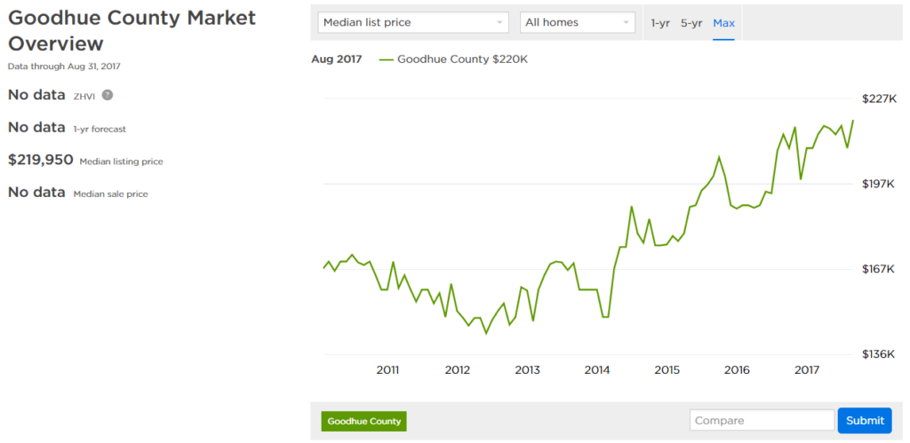
Task: Focus the Compare input field
Action: tap(762, 421)
